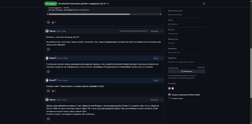This screenshot has width=252, height=124.
Task: Open second participant avatar under Участники
Action: [x=173, y=88]
